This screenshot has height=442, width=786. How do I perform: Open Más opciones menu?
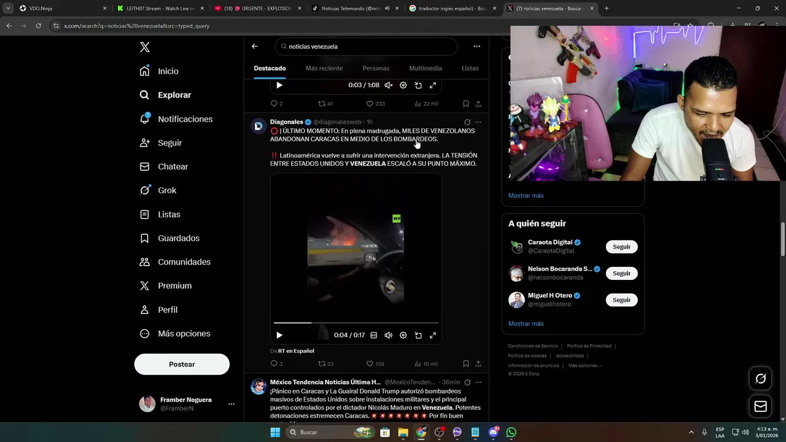click(176, 333)
